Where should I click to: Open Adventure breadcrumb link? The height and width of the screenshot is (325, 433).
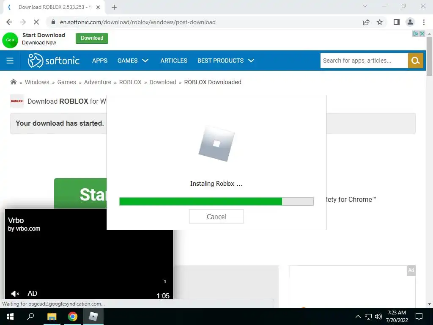pyautogui.click(x=98, y=82)
